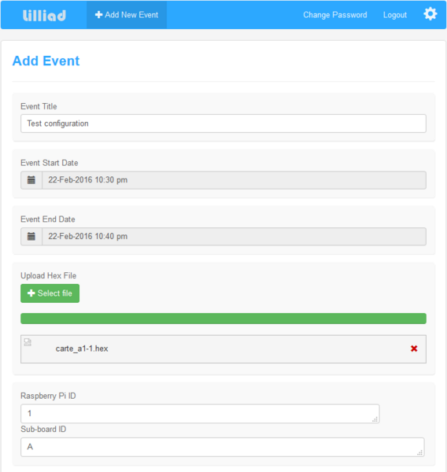The height and width of the screenshot is (472, 447).
Task: Open the Event Start Date calendar icon
Action: coord(31,180)
